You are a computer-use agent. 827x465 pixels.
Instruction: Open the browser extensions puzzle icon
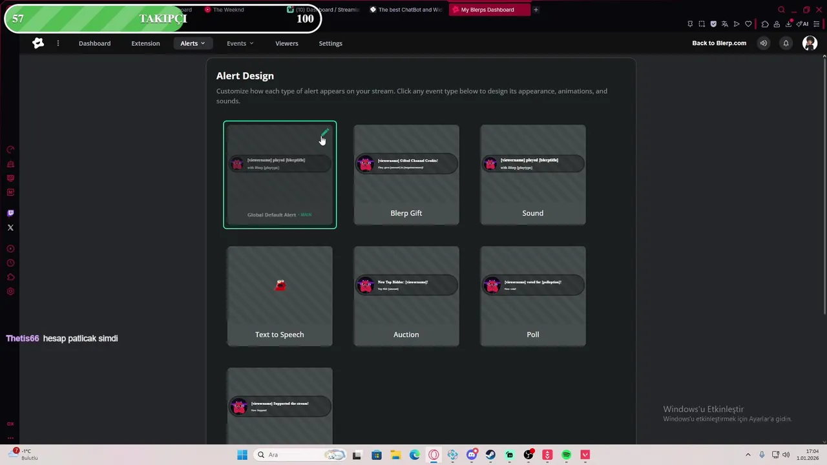pos(765,24)
